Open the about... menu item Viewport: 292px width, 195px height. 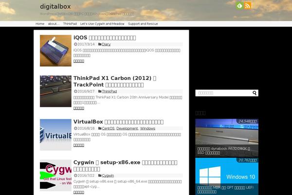(x=54, y=24)
